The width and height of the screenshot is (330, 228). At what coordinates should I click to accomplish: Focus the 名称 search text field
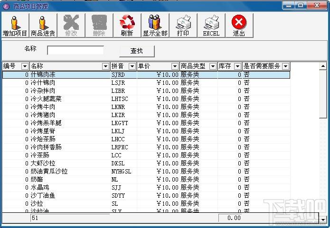click(x=75, y=50)
